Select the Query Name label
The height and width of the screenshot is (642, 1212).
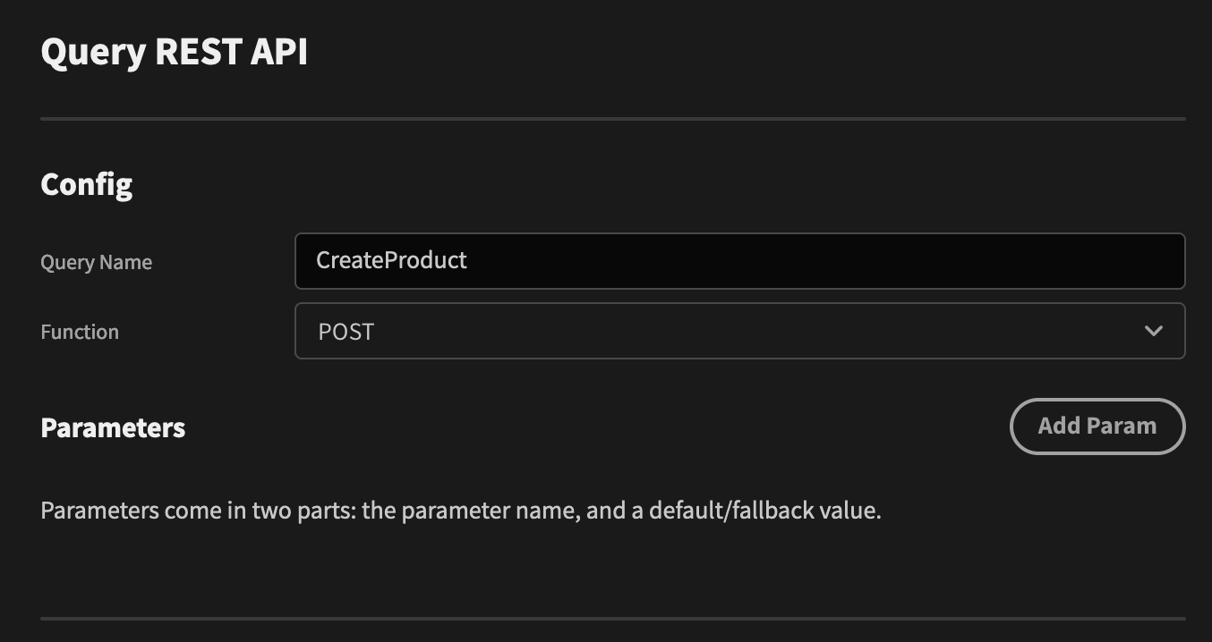(x=96, y=262)
